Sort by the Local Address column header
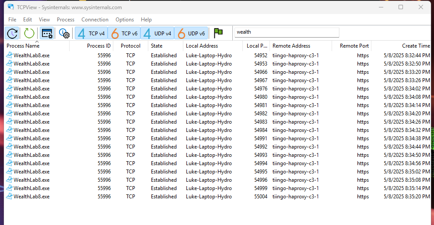The height and width of the screenshot is (225, 434). tap(202, 46)
